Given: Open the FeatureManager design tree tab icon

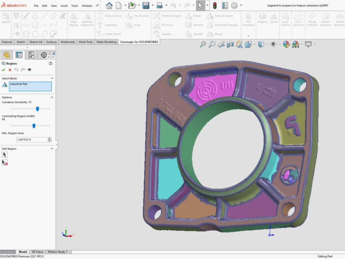Looking at the screenshot, I should (6, 55).
